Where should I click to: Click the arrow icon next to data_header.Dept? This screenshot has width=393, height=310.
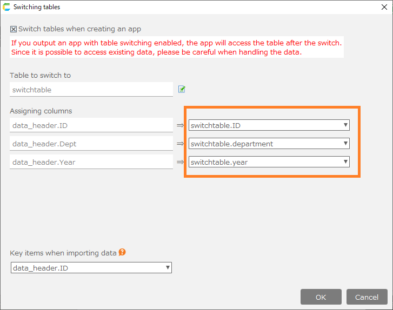(x=181, y=144)
